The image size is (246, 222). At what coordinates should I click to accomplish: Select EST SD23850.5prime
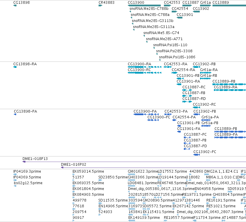tap(113, 177)
